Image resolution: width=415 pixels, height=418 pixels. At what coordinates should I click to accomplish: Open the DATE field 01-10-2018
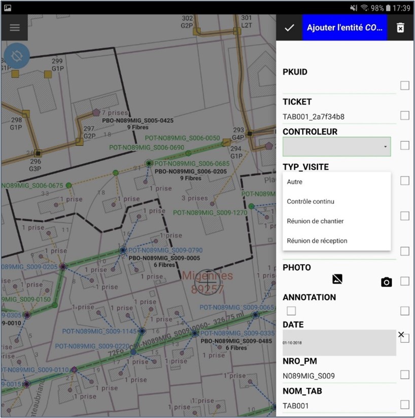click(x=339, y=343)
